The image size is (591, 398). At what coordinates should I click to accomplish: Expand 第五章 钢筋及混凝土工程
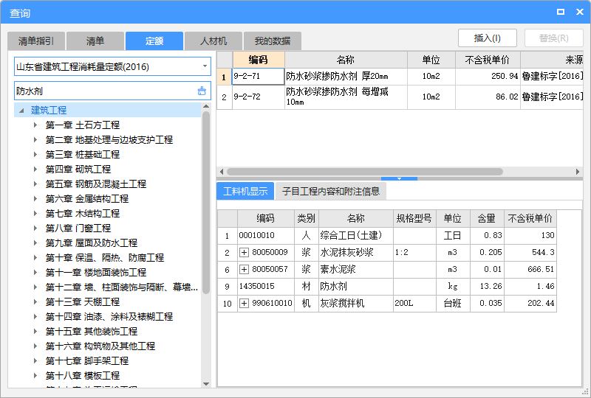[x=35, y=184]
